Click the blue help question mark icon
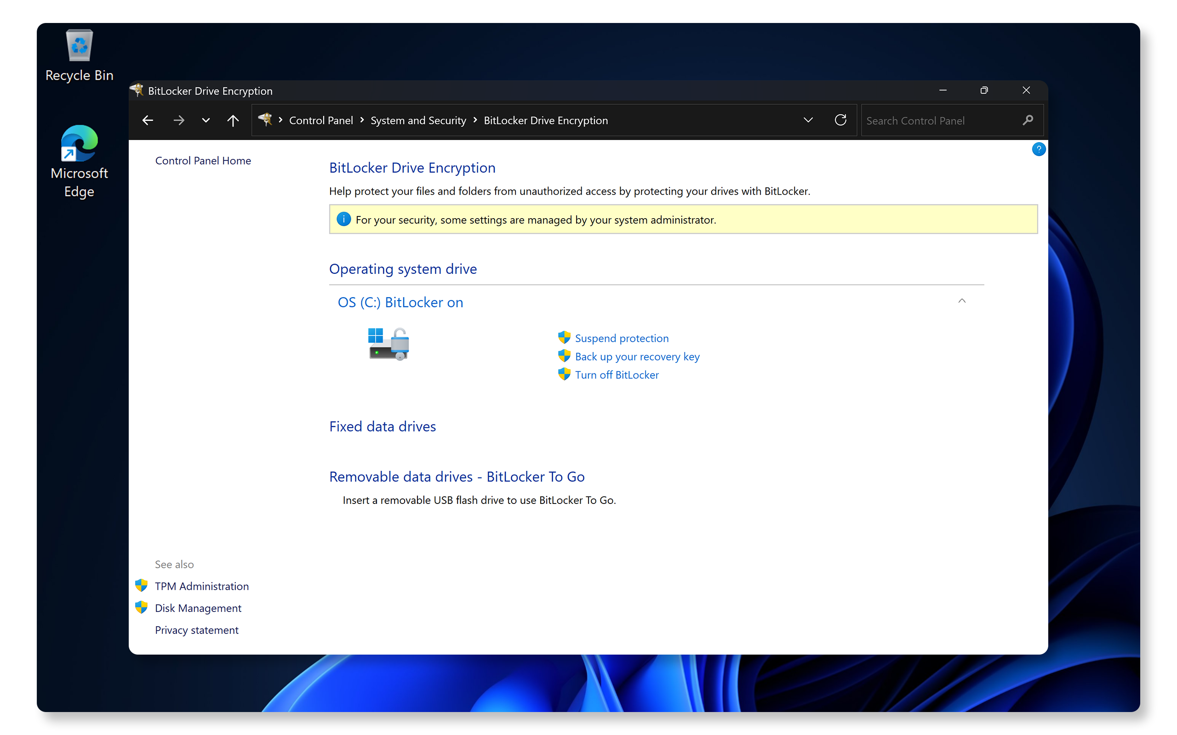This screenshot has width=1177, height=735. (x=1039, y=149)
